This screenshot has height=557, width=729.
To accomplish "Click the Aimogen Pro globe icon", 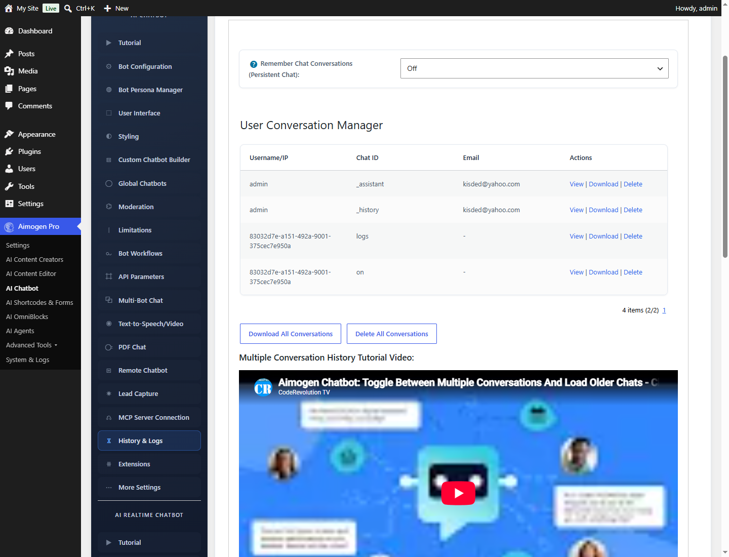I will click(x=9, y=227).
